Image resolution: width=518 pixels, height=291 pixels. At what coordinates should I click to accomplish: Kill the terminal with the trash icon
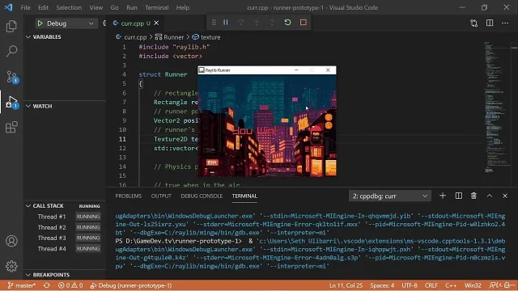[473, 196]
